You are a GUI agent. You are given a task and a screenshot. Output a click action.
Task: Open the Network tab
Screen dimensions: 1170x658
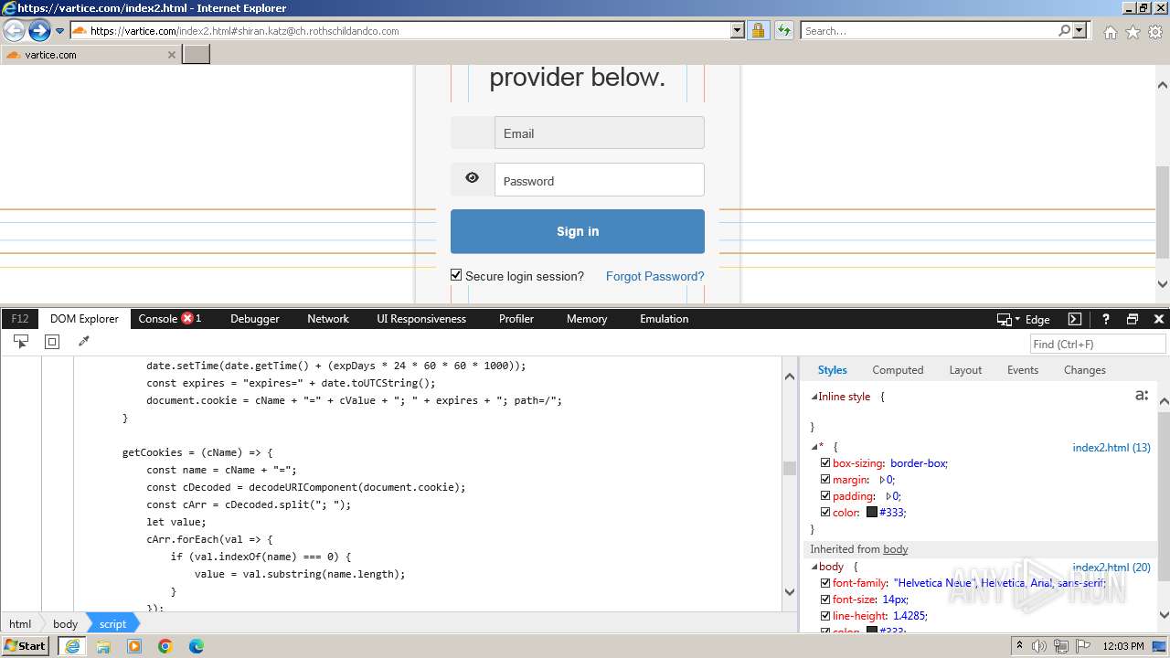click(328, 319)
